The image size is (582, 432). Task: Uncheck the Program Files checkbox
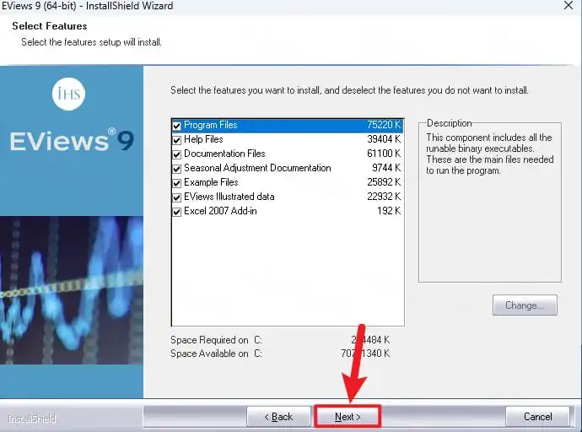click(176, 126)
